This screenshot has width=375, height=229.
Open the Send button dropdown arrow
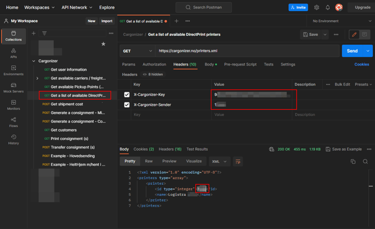(x=368, y=51)
